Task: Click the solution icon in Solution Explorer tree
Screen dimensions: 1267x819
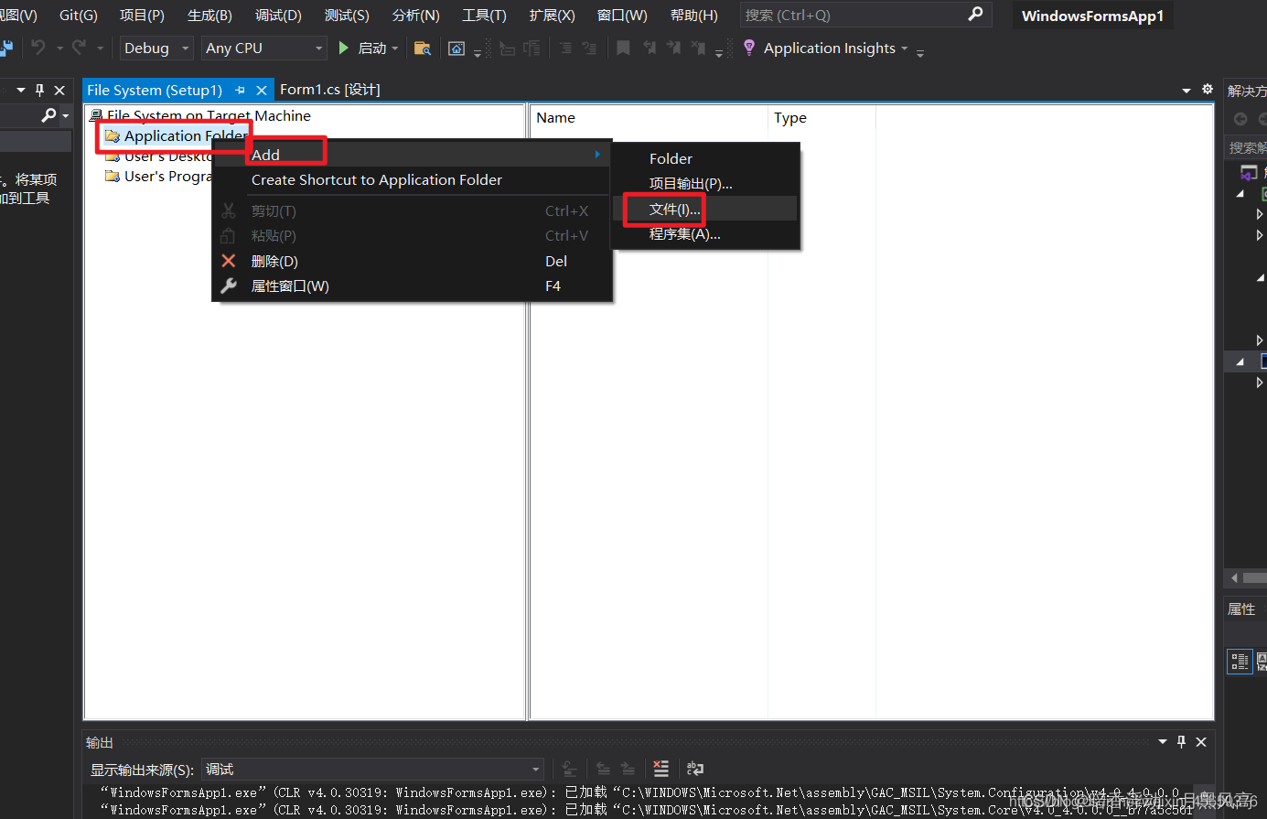Action: click(x=1249, y=173)
